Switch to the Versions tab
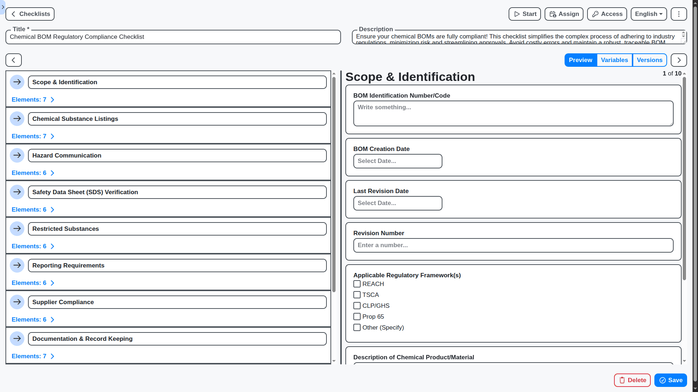698x392 pixels. click(650, 60)
